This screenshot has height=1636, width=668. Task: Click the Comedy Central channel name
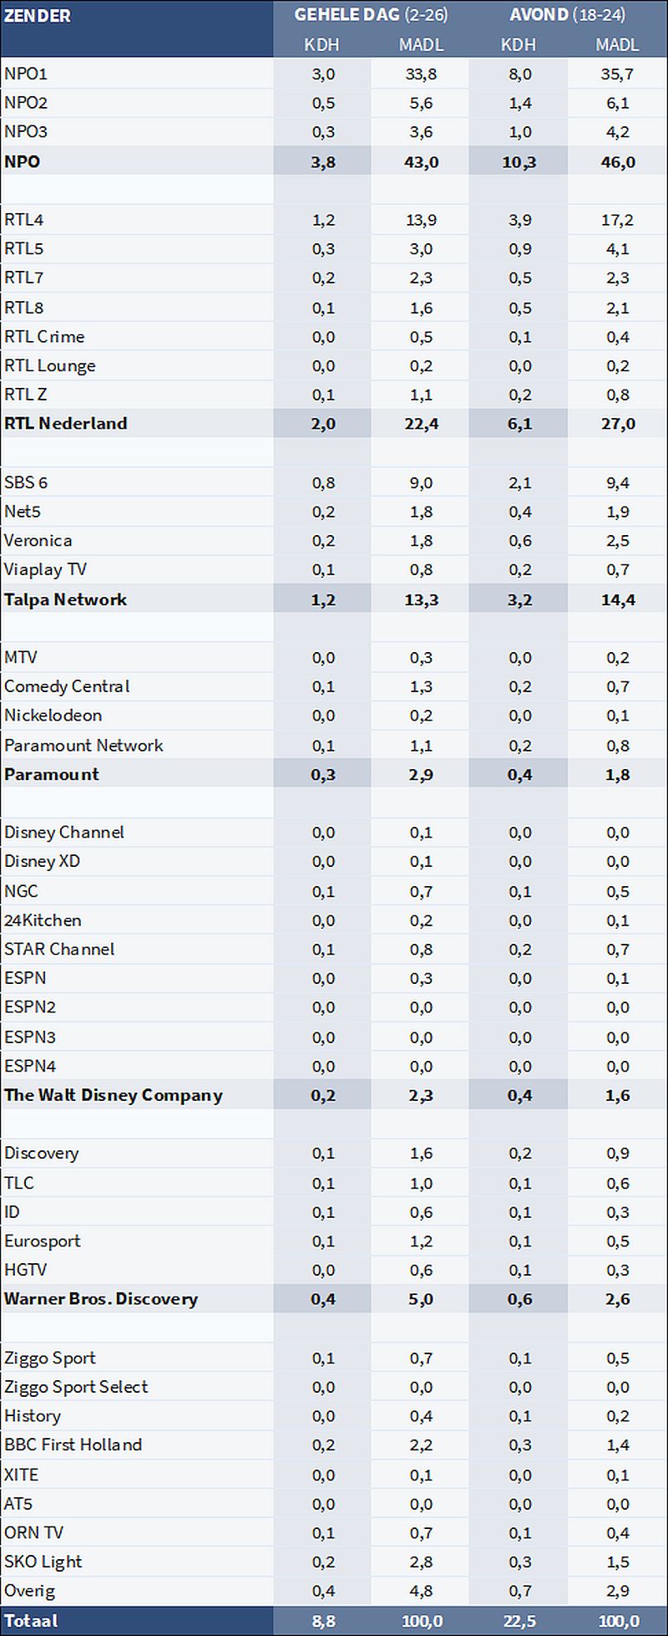pyautogui.click(x=67, y=686)
